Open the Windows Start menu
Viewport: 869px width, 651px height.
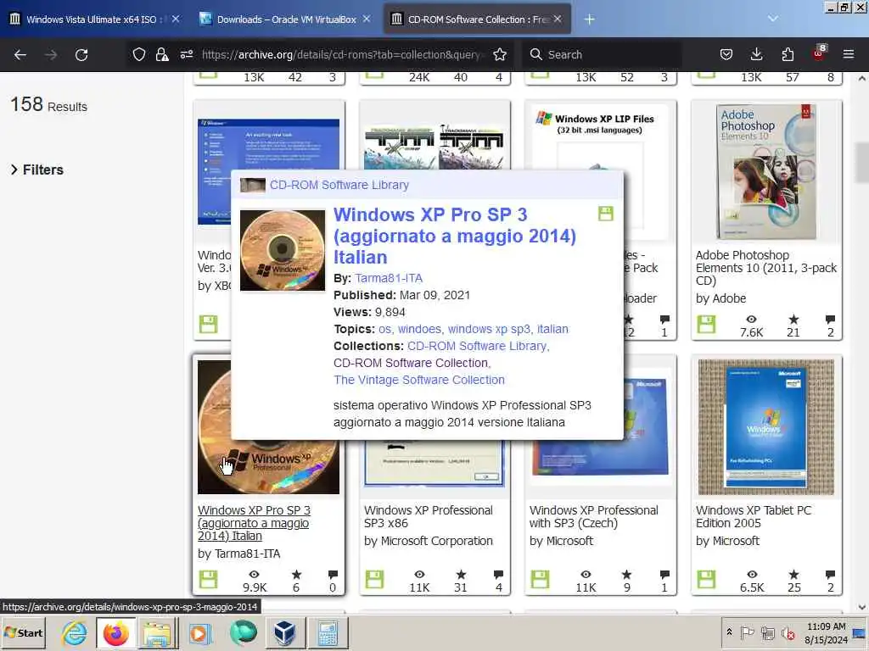point(23,632)
